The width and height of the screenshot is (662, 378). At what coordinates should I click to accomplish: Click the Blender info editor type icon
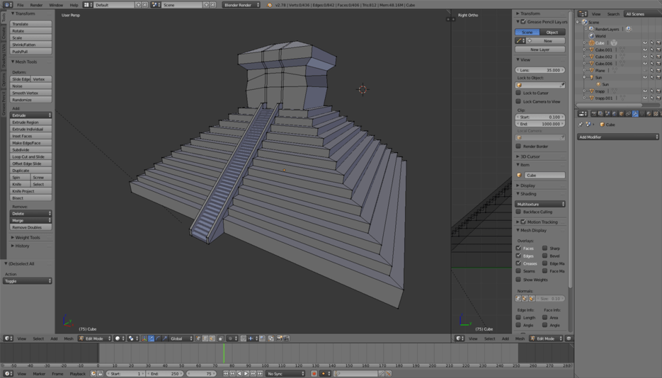8,5
